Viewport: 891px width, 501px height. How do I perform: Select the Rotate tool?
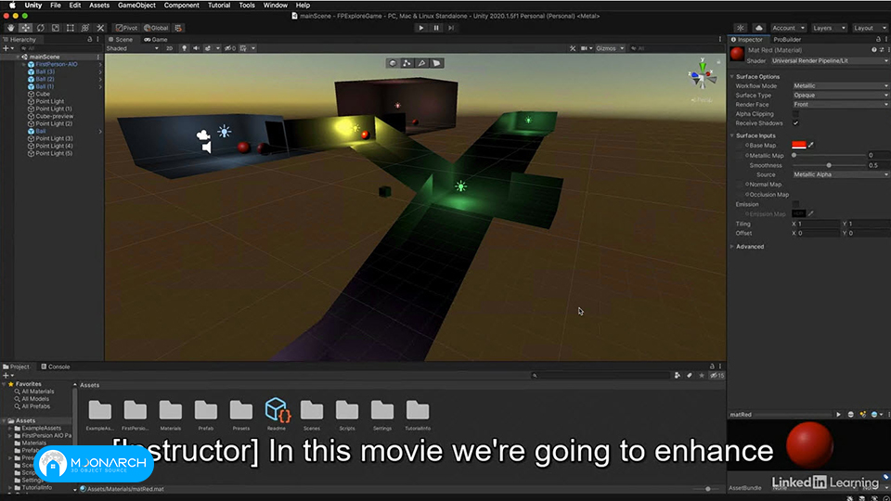point(40,28)
